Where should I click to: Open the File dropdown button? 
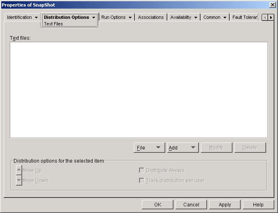[x=149, y=147]
